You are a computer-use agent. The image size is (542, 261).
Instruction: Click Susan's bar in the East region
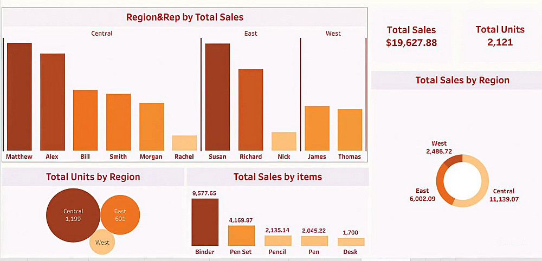(x=217, y=96)
